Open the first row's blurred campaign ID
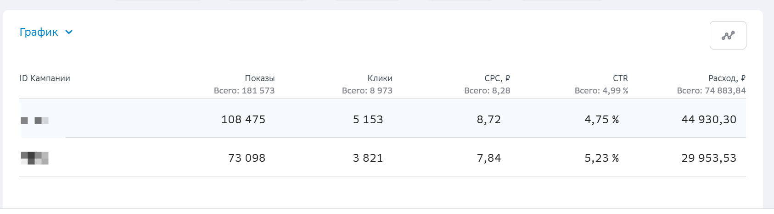774x214 pixels. (x=35, y=121)
